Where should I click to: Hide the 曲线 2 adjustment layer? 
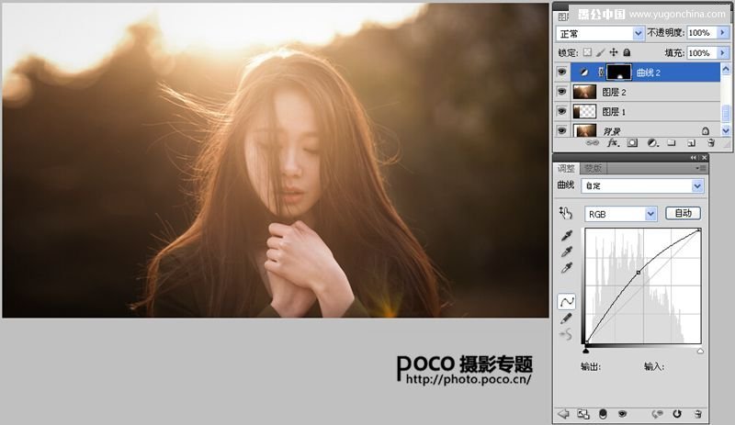coord(561,73)
